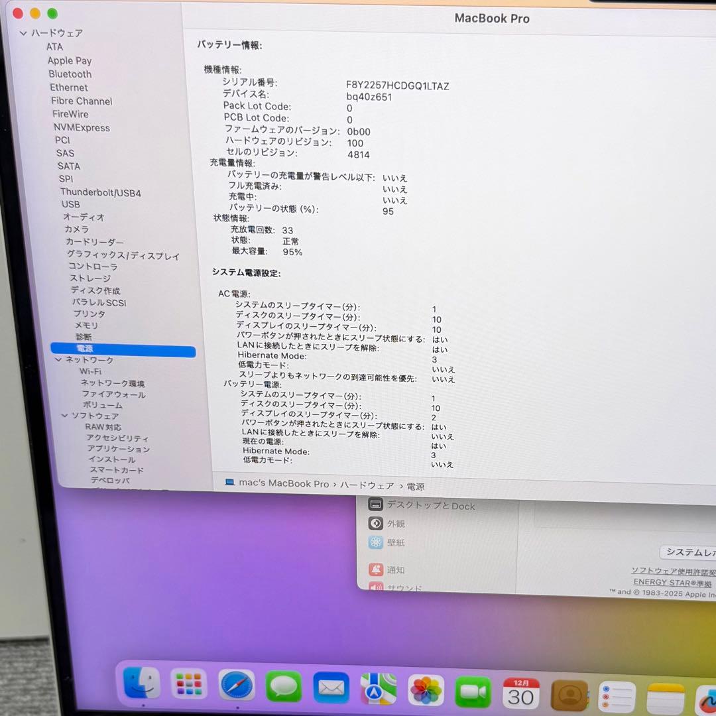
Task: Select RAW対応 under ソフトウェア
Action: [103, 426]
